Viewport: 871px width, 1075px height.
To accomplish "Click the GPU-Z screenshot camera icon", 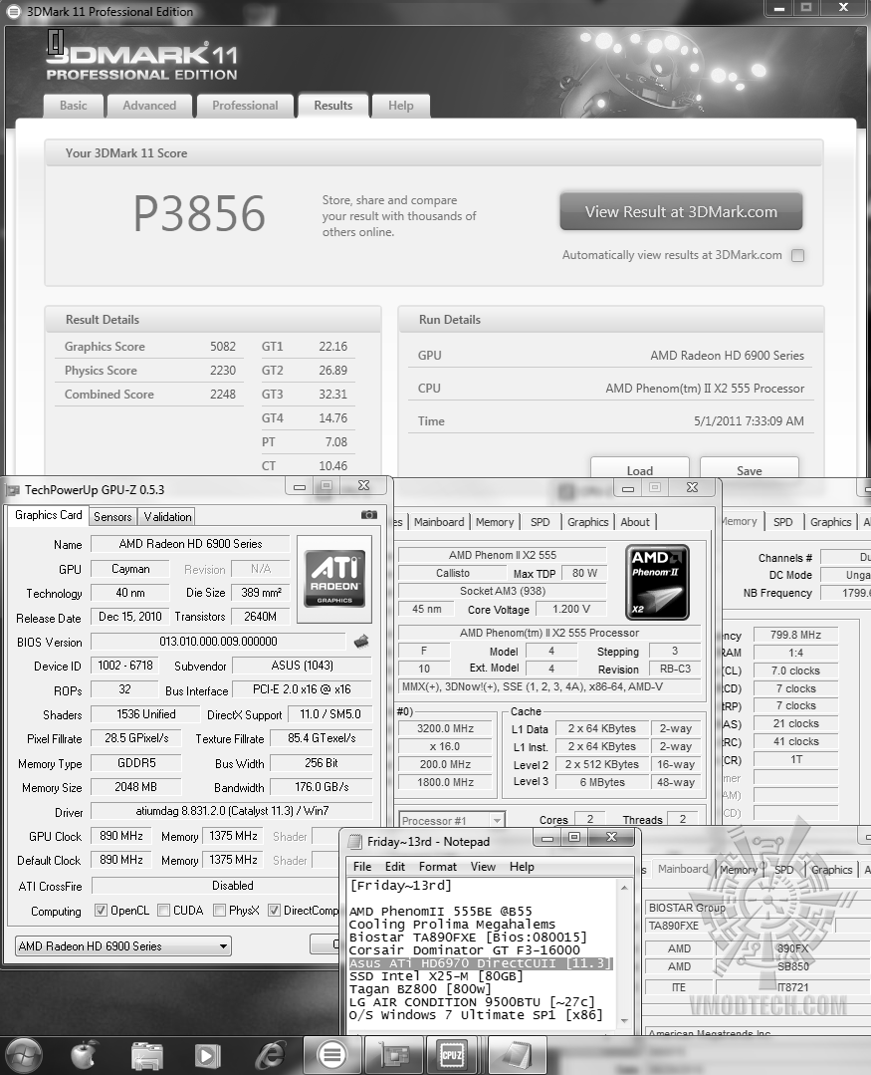I will [368, 515].
